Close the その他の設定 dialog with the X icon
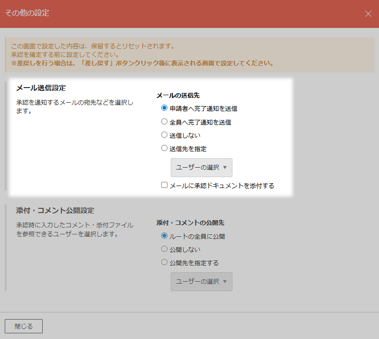Viewport: 379px width, 339px height. (368, 14)
